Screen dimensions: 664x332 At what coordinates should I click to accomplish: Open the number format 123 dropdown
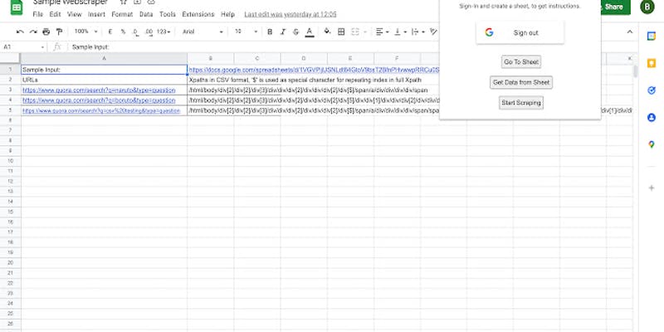click(164, 32)
